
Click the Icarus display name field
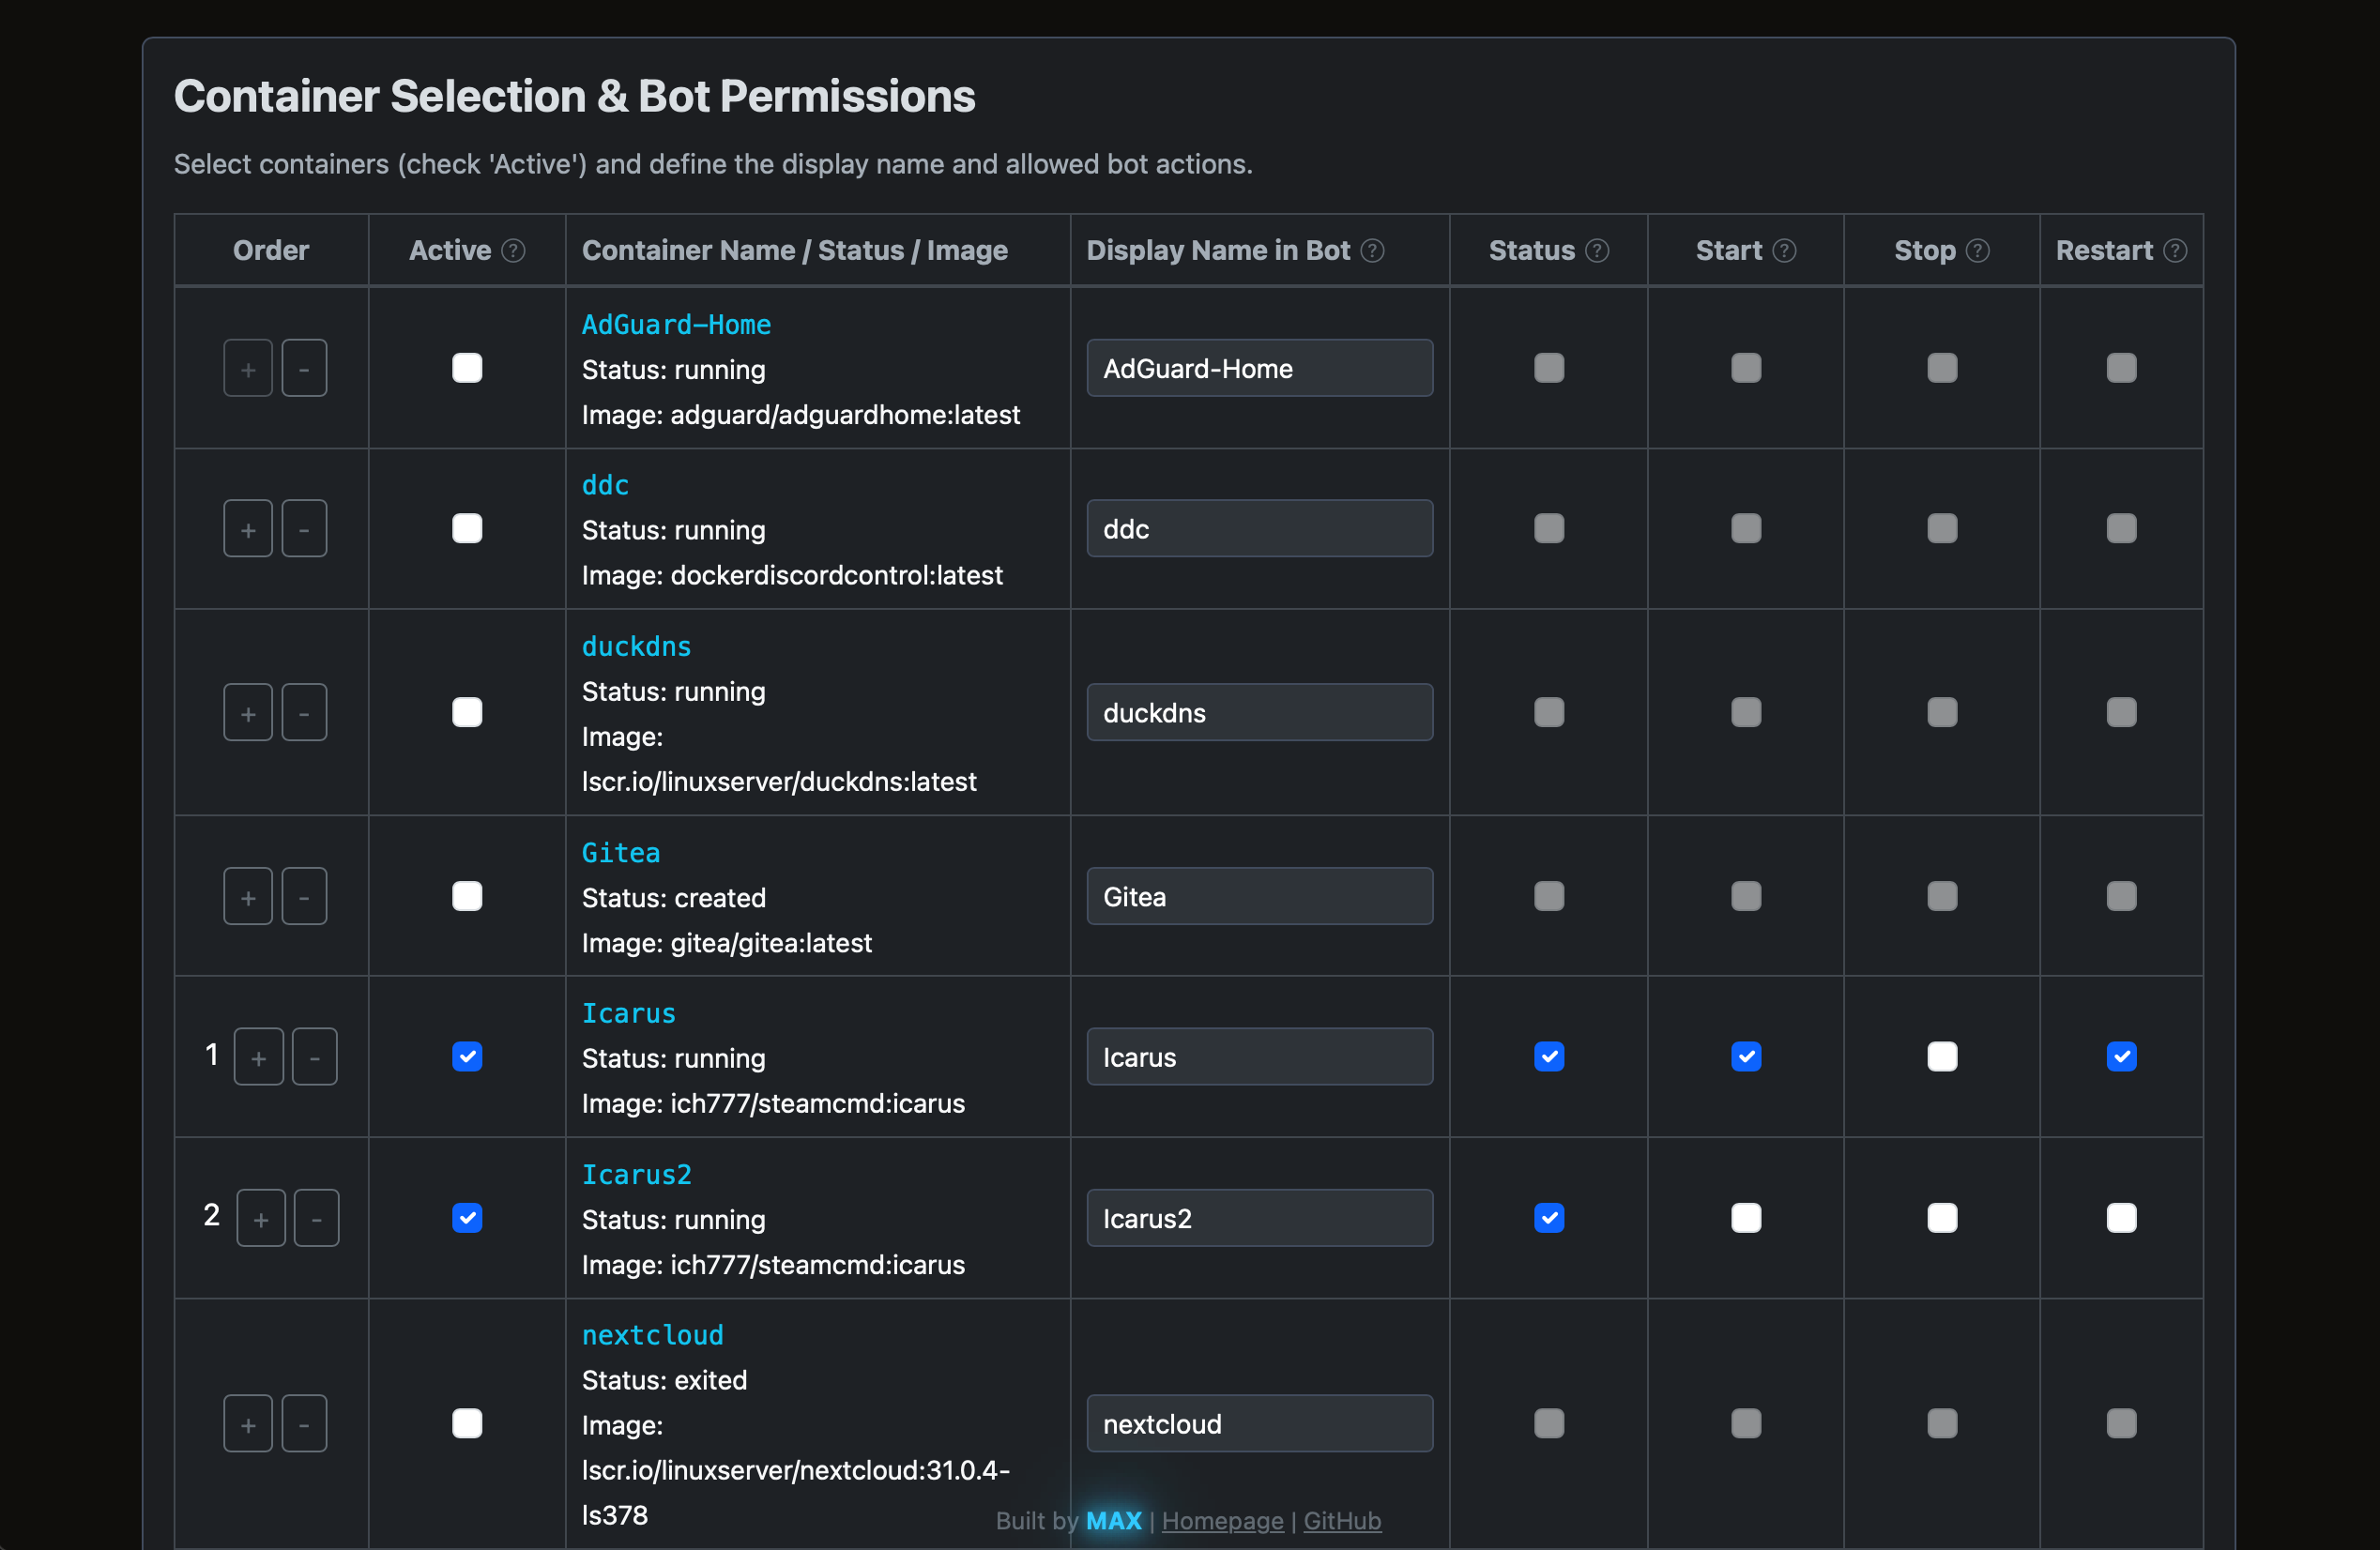[1259, 1056]
